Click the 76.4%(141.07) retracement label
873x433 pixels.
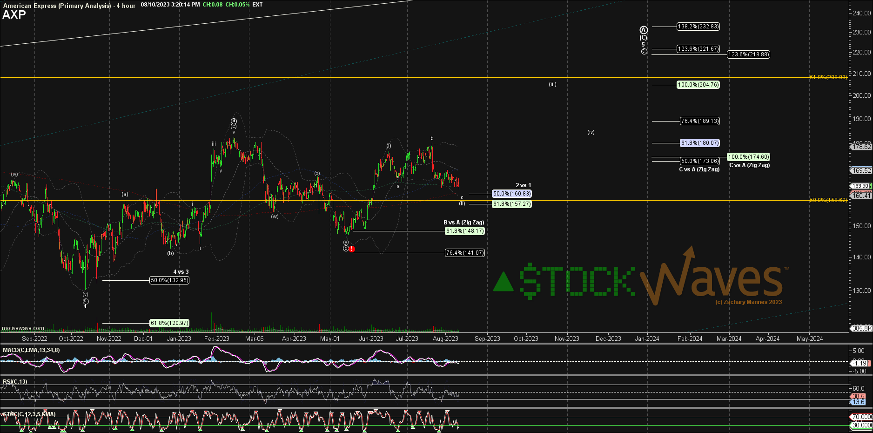(465, 253)
